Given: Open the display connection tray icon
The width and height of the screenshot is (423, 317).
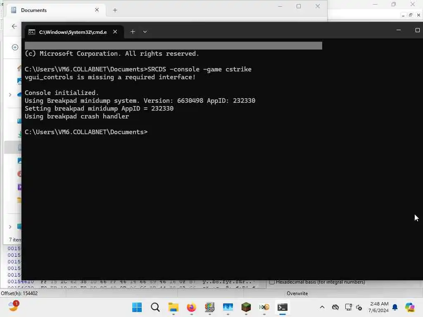Looking at the screenshot, I should (348, 307).
